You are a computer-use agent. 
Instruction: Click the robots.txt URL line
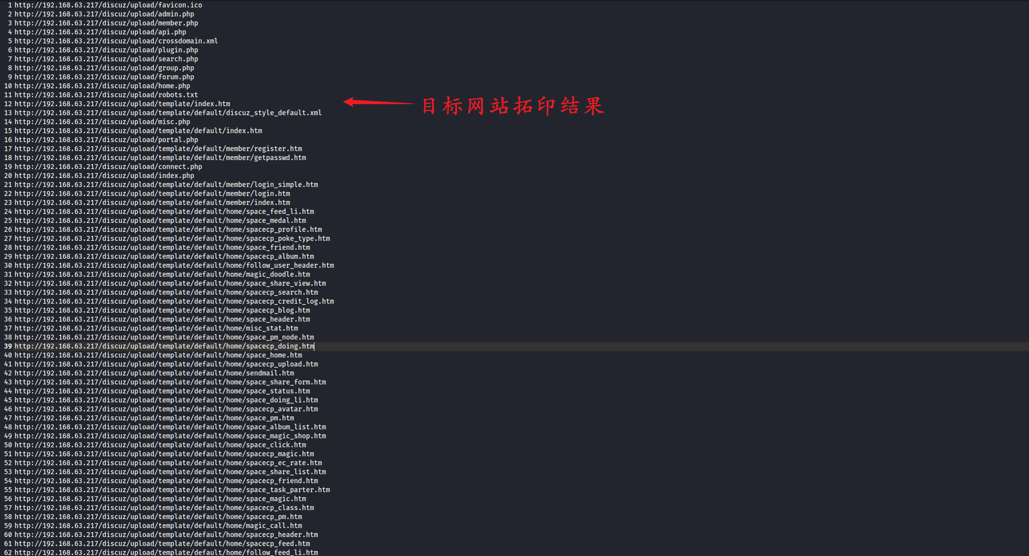tap(106, 95)
